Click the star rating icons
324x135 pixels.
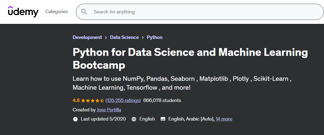coord(92,101)
